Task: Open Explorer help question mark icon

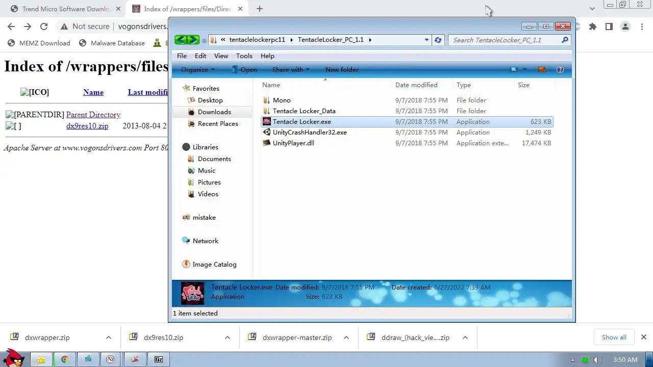Action: [x=560, y=69]
